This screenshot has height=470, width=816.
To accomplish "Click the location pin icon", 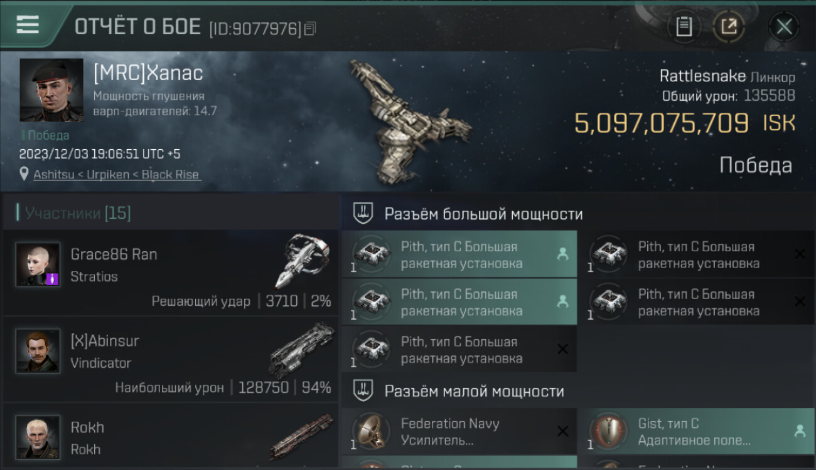I will (24, 175).
